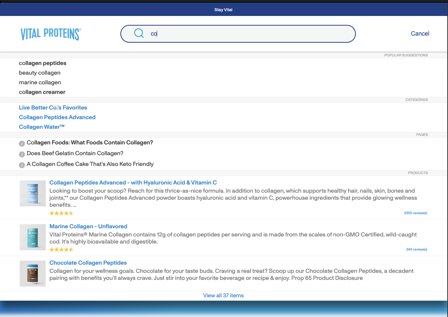
Task: Open Collagen Water™ category
Action: (42, 127)
